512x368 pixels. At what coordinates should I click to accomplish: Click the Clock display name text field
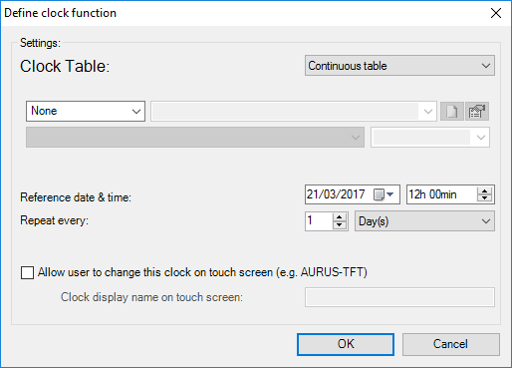coord(399,297)
